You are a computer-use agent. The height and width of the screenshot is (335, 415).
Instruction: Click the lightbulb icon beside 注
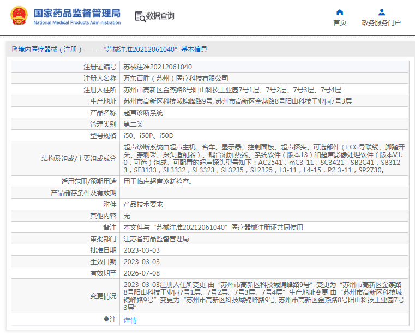coord(106,319)
